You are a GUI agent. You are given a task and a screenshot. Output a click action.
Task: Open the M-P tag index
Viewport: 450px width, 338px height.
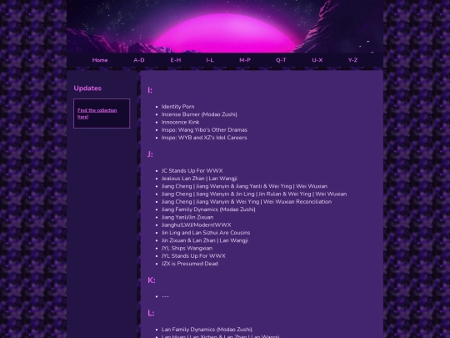pyautogui.click(x=245, y=60)
